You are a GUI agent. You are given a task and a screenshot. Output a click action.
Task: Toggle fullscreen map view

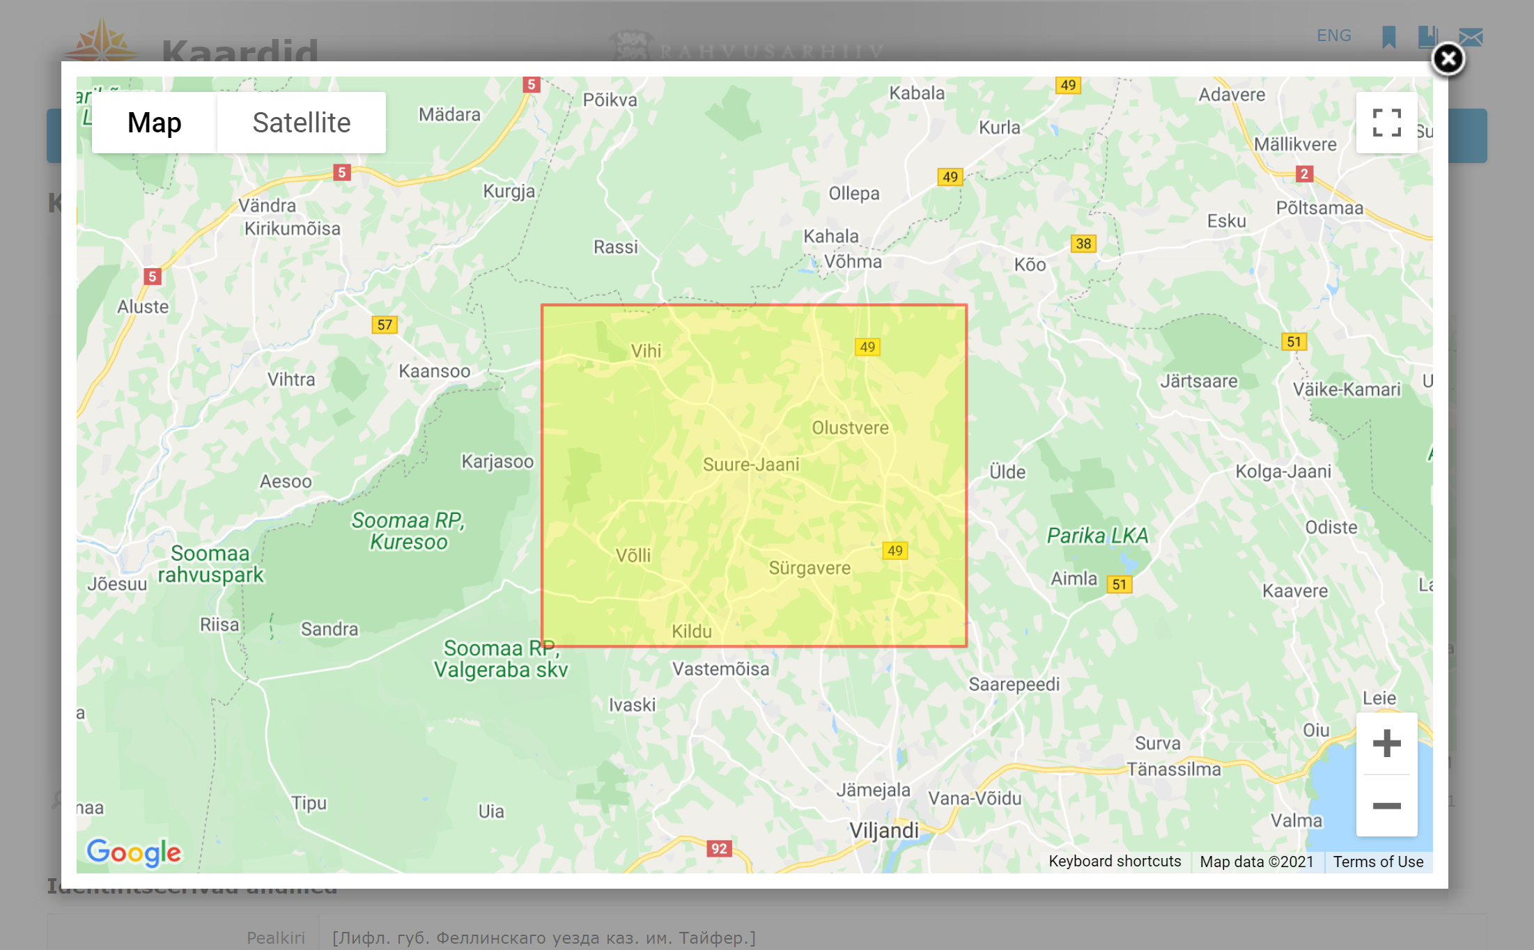point(1386,123)
